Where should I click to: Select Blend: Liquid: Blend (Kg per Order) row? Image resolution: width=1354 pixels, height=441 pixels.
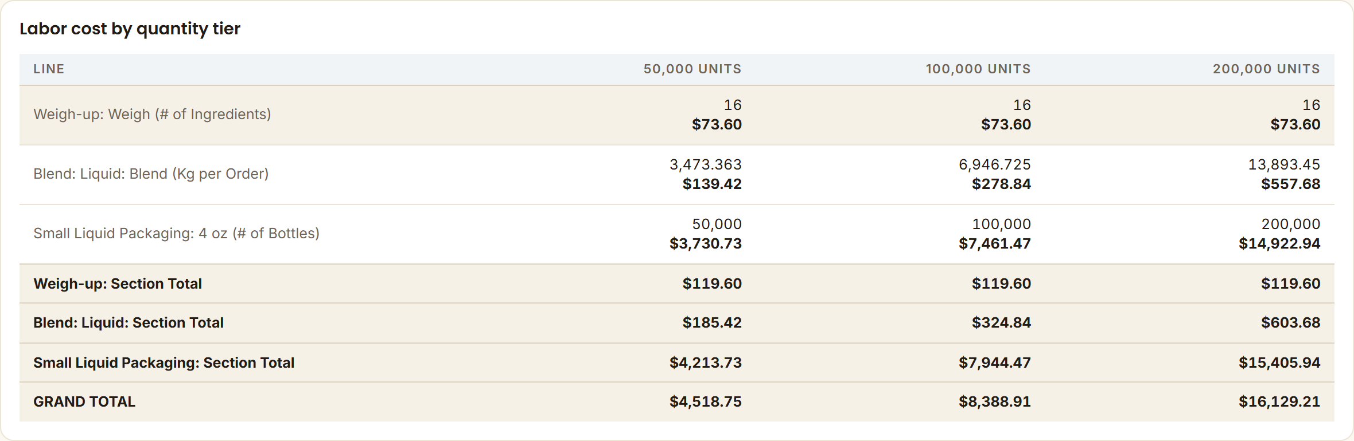pyautogui.click(x=677, y=175)
